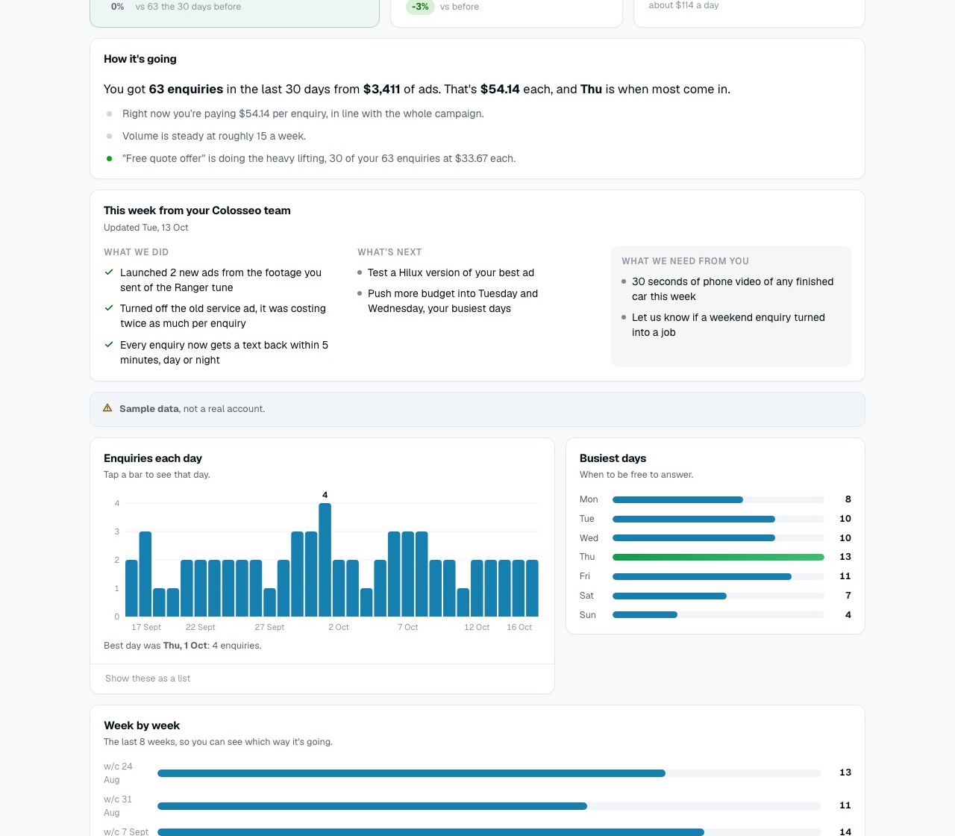Click the -3% badge at the top
Viewport: 955px width, 836px height.
pyautogui.click(x=421, y=7)
